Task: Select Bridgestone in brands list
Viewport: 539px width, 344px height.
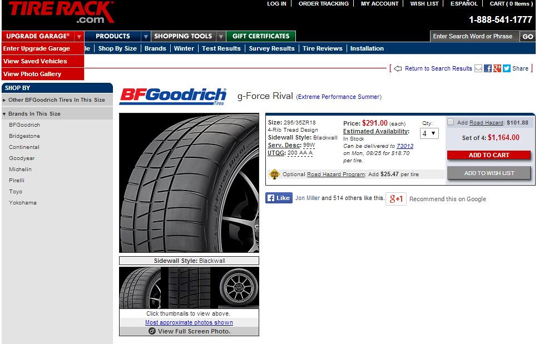Action: click(x=24, y=136)
